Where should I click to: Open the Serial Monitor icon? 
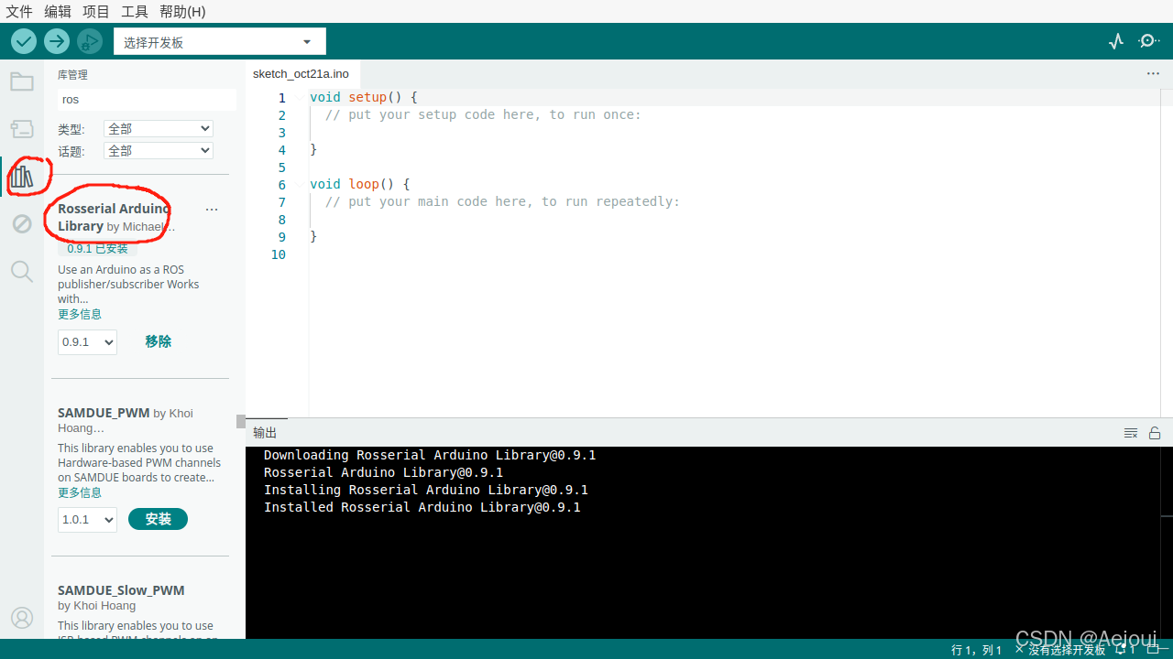click(x=1148, y=41)
